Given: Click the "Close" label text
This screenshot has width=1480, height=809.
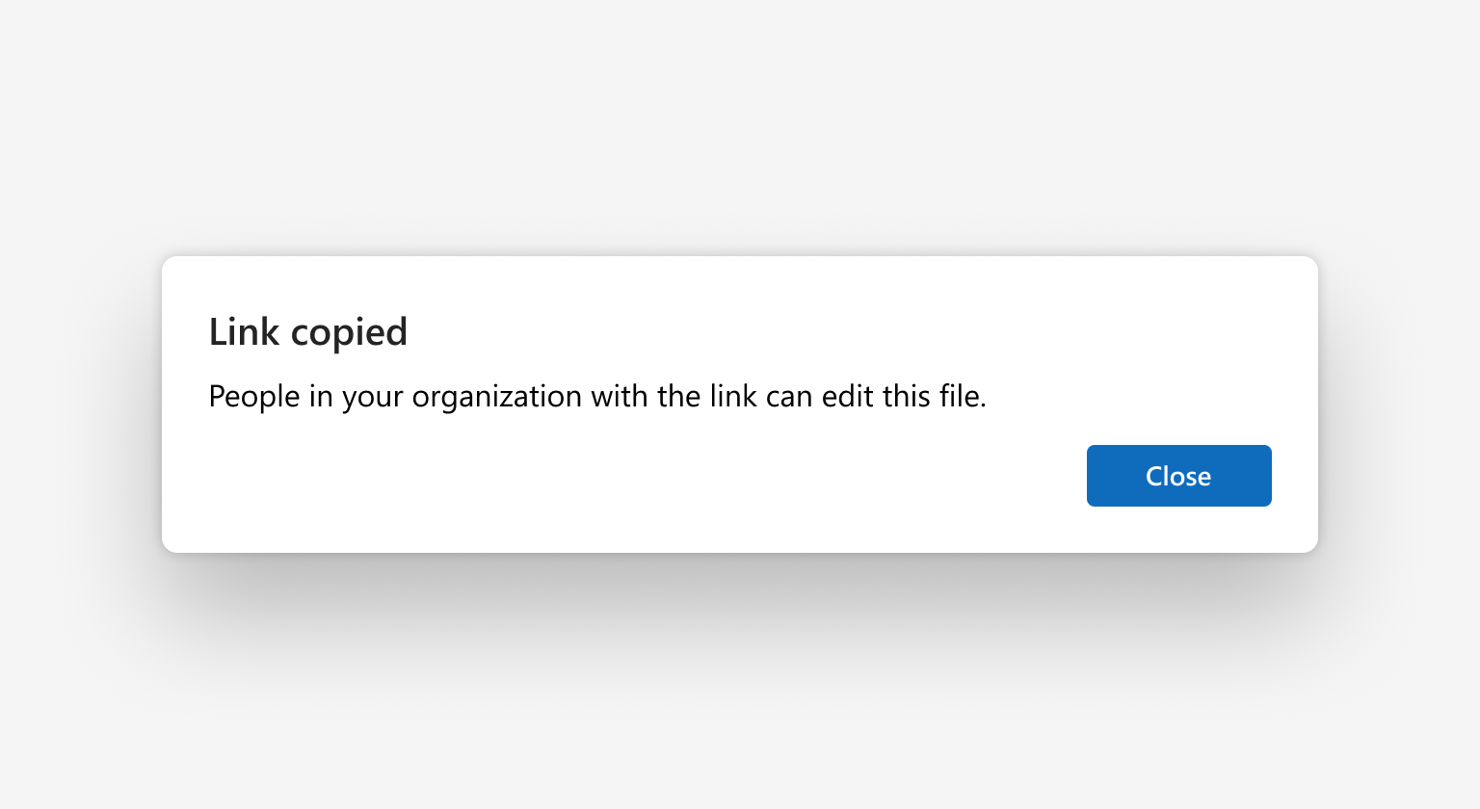Looking at the screenshot, I should tap(1178, 476).
